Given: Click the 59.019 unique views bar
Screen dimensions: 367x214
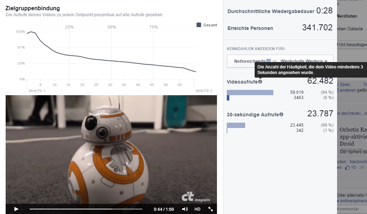Looking at the screenshot, I should [250, 92].
